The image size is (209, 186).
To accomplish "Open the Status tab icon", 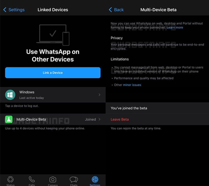I will point(10,180).
